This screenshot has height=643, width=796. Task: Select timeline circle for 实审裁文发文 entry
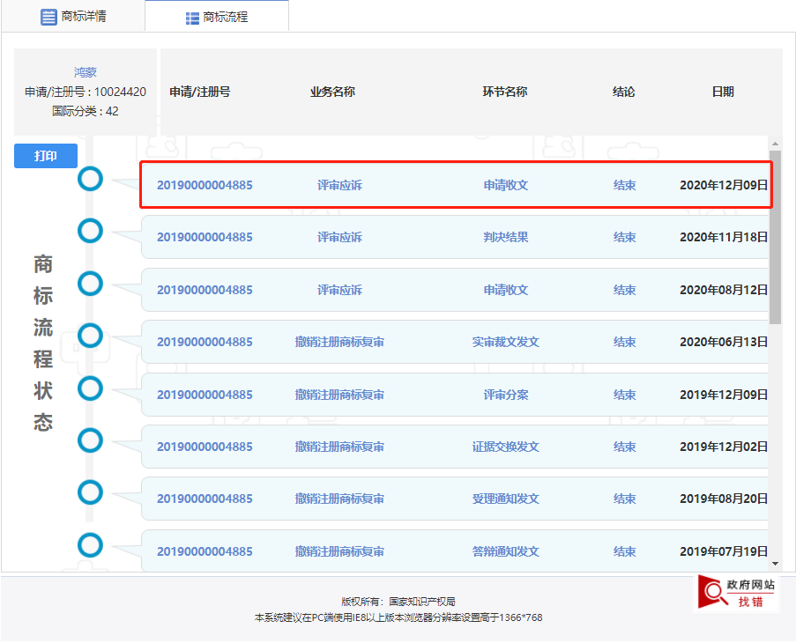(91, 336)
